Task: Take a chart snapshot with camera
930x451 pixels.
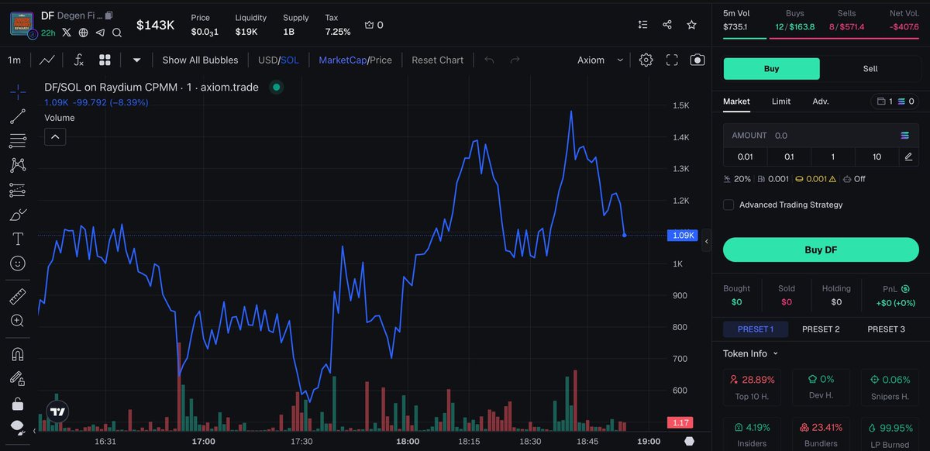Action: [x=697, y=60]
